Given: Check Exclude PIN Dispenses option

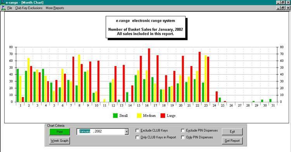Looking at the screenshot, I should tap(183, 131).
